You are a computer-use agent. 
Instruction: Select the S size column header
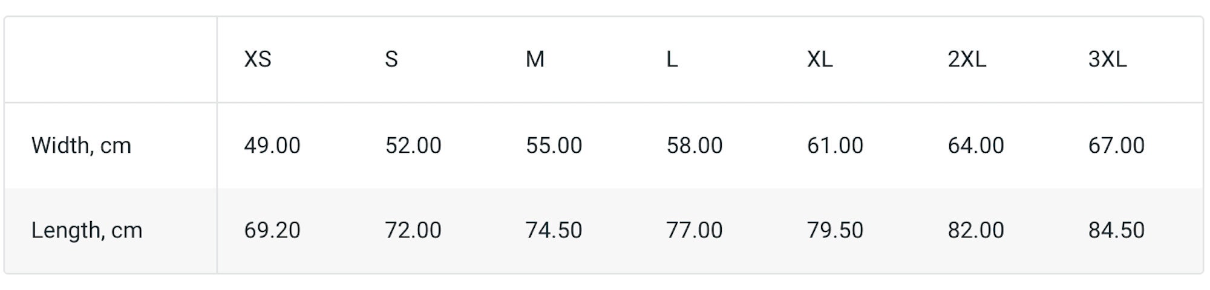click(x=391, y=59)
